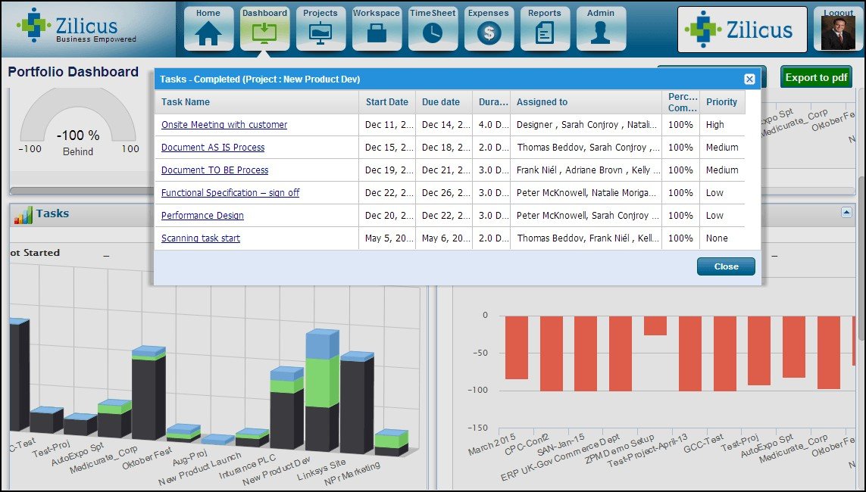Screen dimensions: 866x492
Task: Select the Dashboard tab
Action: point(264,29)
